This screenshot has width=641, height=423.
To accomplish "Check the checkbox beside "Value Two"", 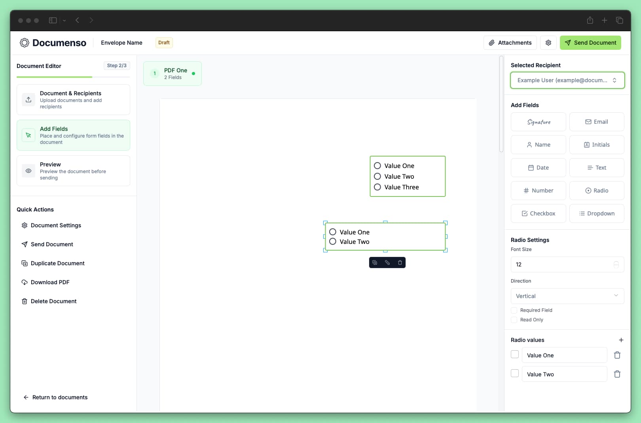I will point(515,373).
